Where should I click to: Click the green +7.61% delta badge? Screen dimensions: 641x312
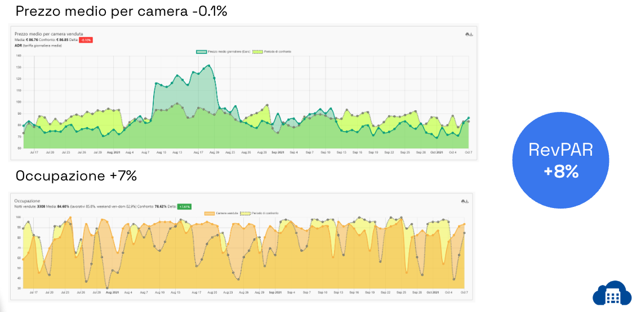tap(184, 206)
